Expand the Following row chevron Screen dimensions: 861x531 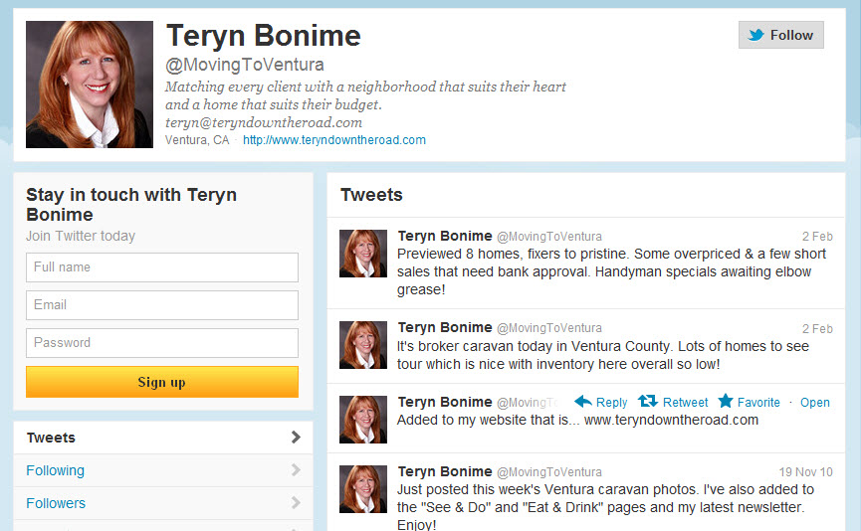click(296, 470)
